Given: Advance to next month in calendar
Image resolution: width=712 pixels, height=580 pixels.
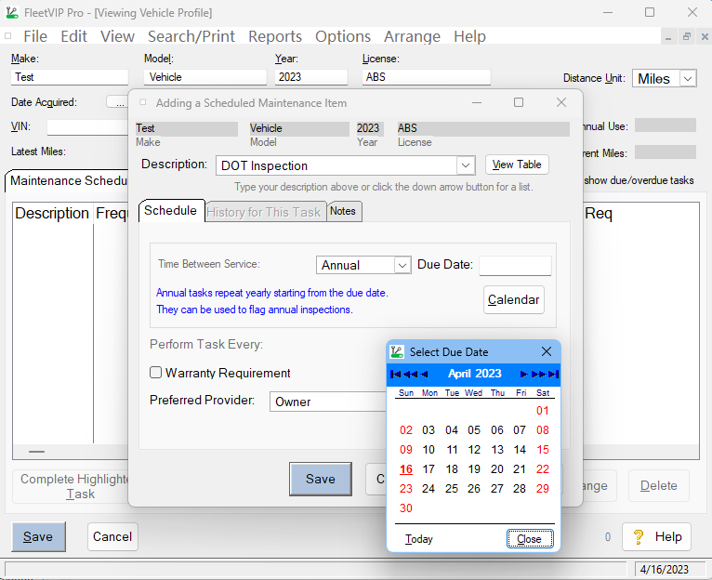Looking at the screenshot, I should click(523, 374).
